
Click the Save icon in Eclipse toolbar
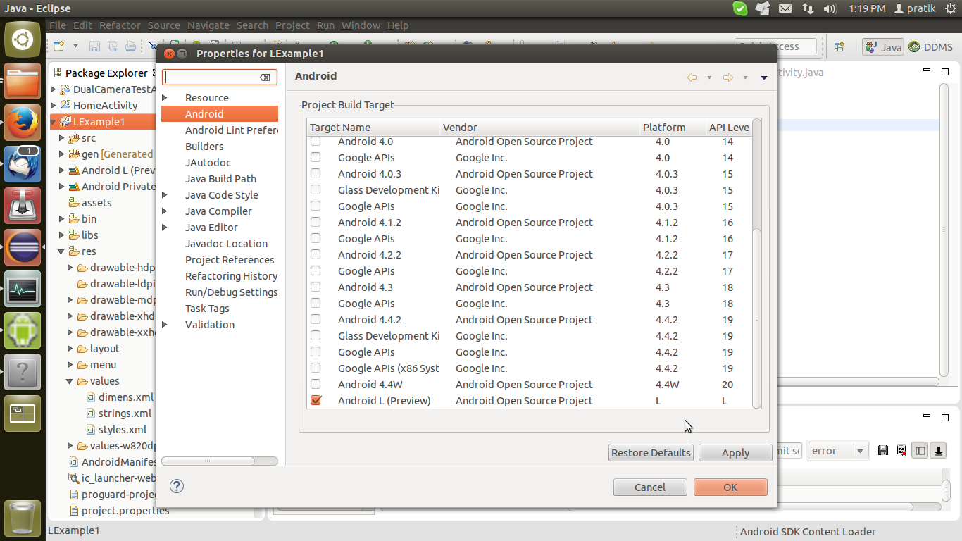(95, 46)
